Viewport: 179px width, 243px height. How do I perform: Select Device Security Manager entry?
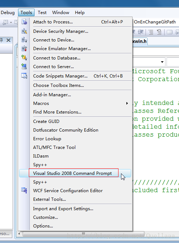click(75, 31)
